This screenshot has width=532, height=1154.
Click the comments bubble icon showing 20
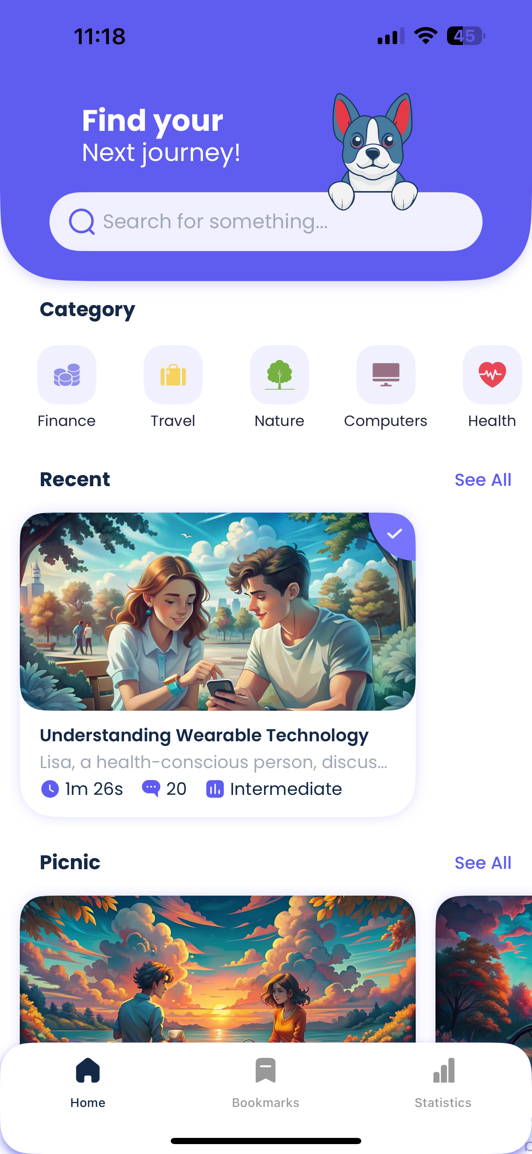pyautogui.click(x=151, y=788)
